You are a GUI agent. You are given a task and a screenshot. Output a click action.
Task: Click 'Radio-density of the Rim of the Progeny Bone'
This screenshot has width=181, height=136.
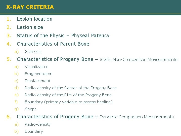tap(68, 95)
